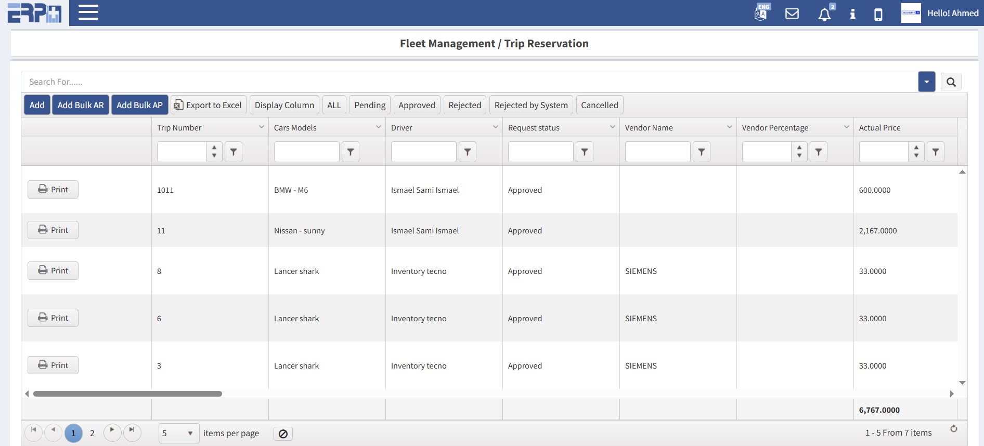Click the magnifier search button
Image resolution: width=984 pixels, height=446 pixels.
(951, 82)
